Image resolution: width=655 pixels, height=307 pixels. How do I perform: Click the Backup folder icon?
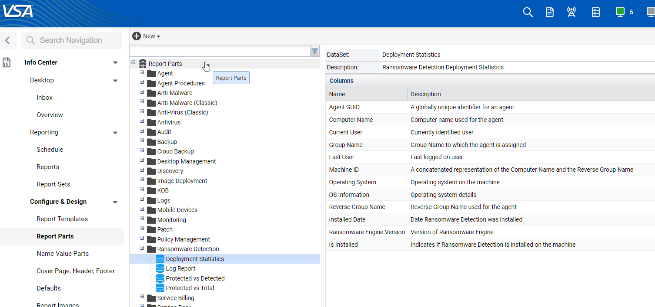(x=151, y=142)
